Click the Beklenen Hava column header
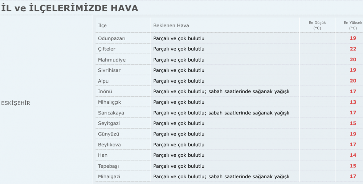 pyautogui.click(x=171, y=25)
